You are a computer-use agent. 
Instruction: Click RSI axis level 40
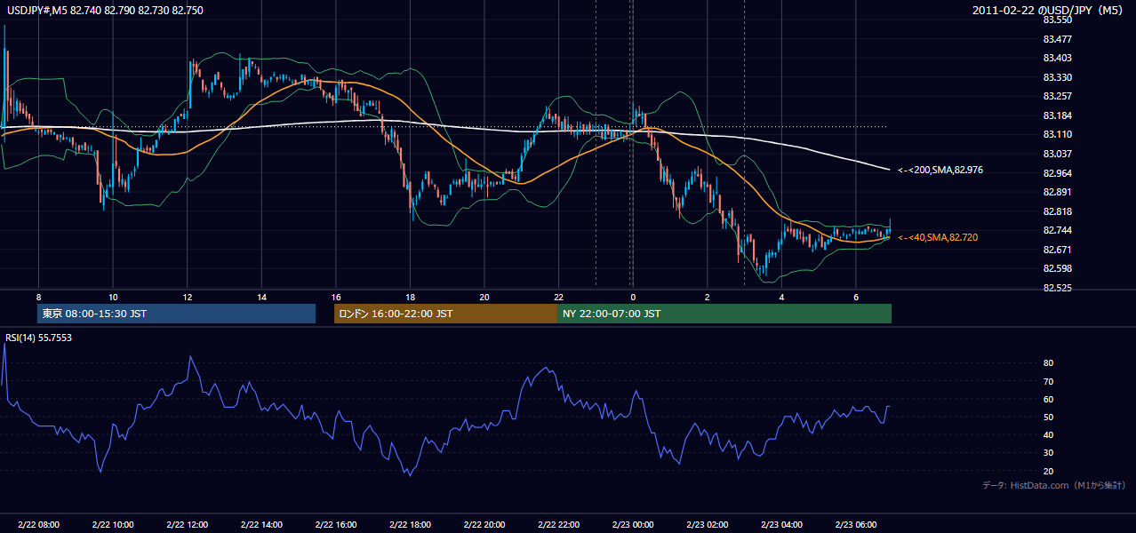1049,434
